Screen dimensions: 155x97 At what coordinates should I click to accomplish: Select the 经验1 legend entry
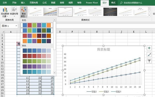[x=92, y=92]
